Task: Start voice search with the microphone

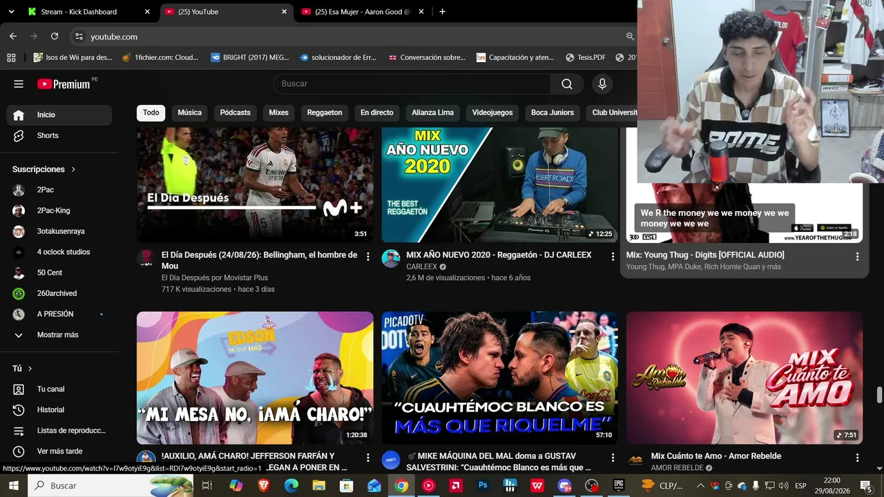Action: tap(602, 84)
